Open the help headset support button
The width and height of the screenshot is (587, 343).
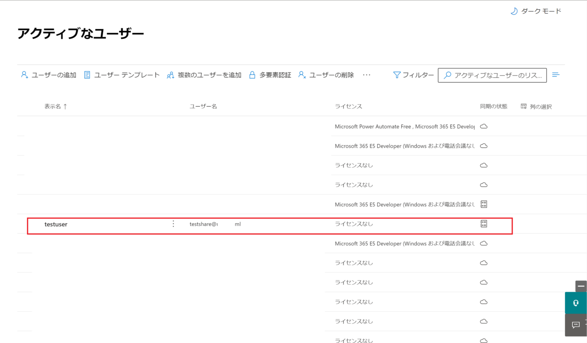click(x=576, y=303)
